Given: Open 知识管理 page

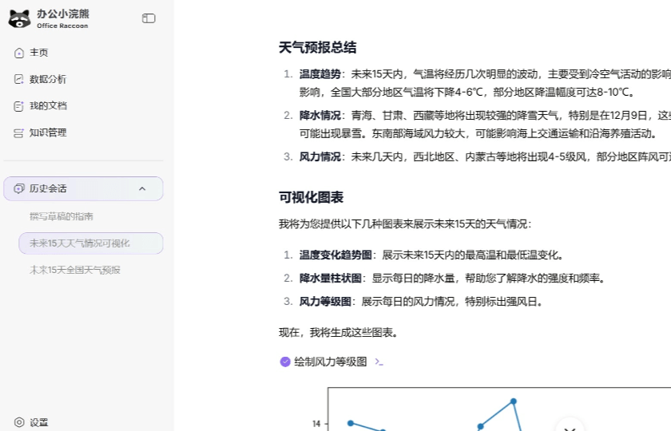Looking at the screenshot, I should [47, 132].
